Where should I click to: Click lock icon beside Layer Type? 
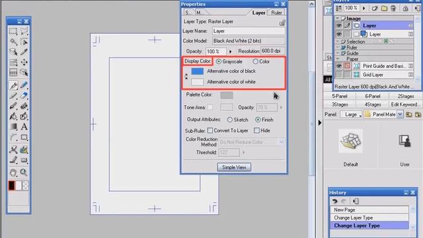[x=282, y=22]
